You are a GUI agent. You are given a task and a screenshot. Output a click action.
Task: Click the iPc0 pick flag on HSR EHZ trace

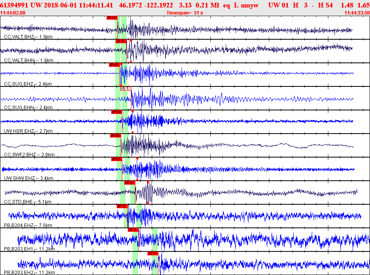[x=116, y=112]
